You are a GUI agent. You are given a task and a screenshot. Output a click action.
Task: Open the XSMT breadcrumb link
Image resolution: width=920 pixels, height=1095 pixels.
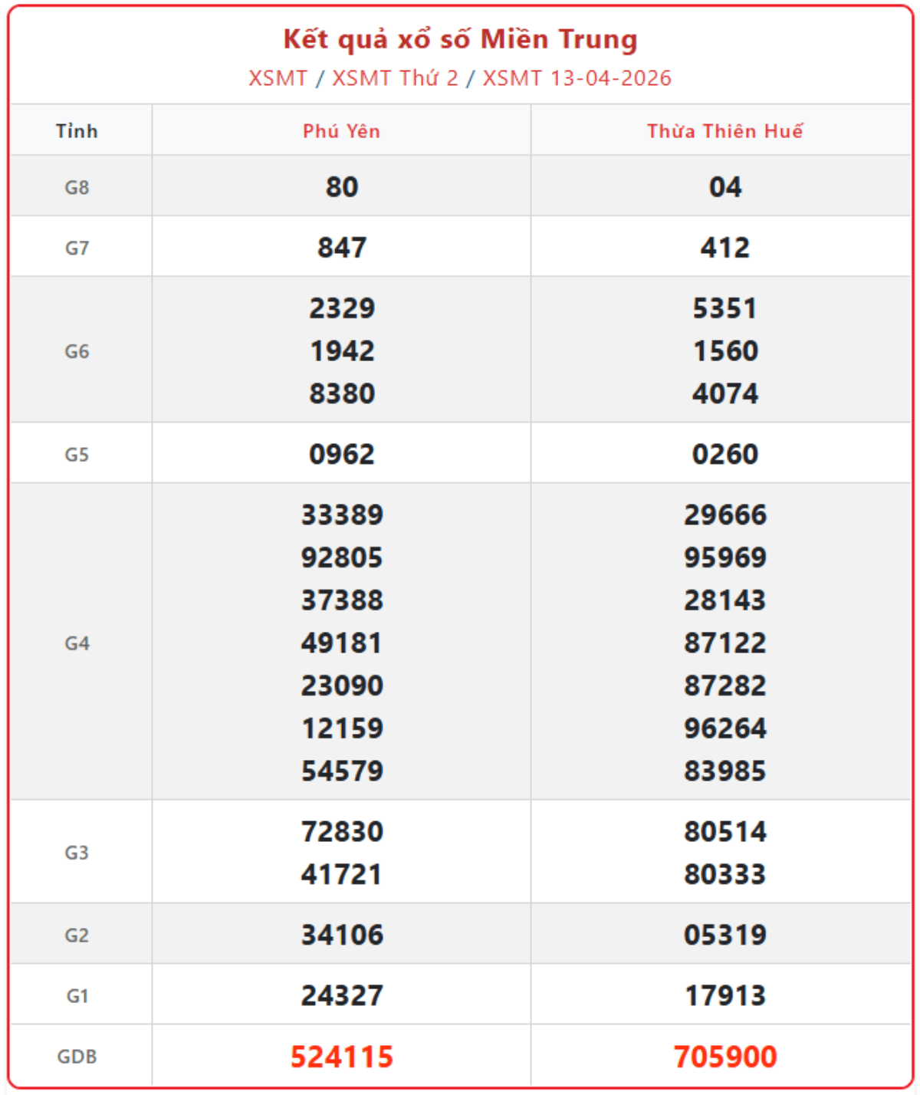[x=278, y=78]
